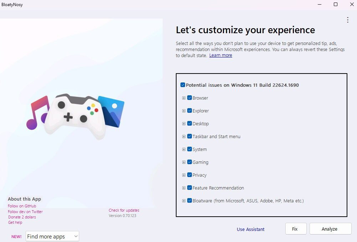This screenshot has width=357, height=242.
Task: Click the Analyze button
Action: click(x=330, y=229)
